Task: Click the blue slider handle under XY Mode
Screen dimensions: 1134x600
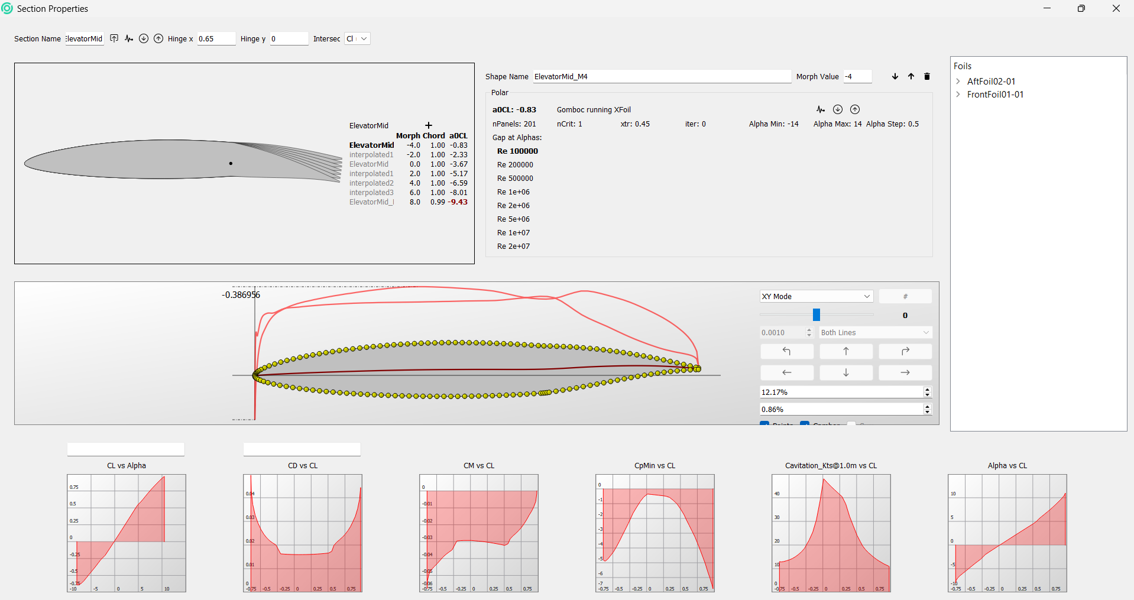Action: [817, 314]
